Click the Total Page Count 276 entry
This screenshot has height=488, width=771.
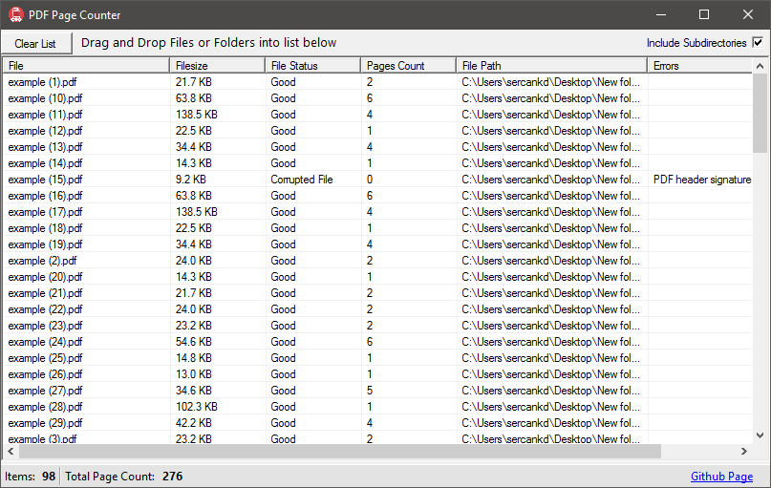pos(124,477)
